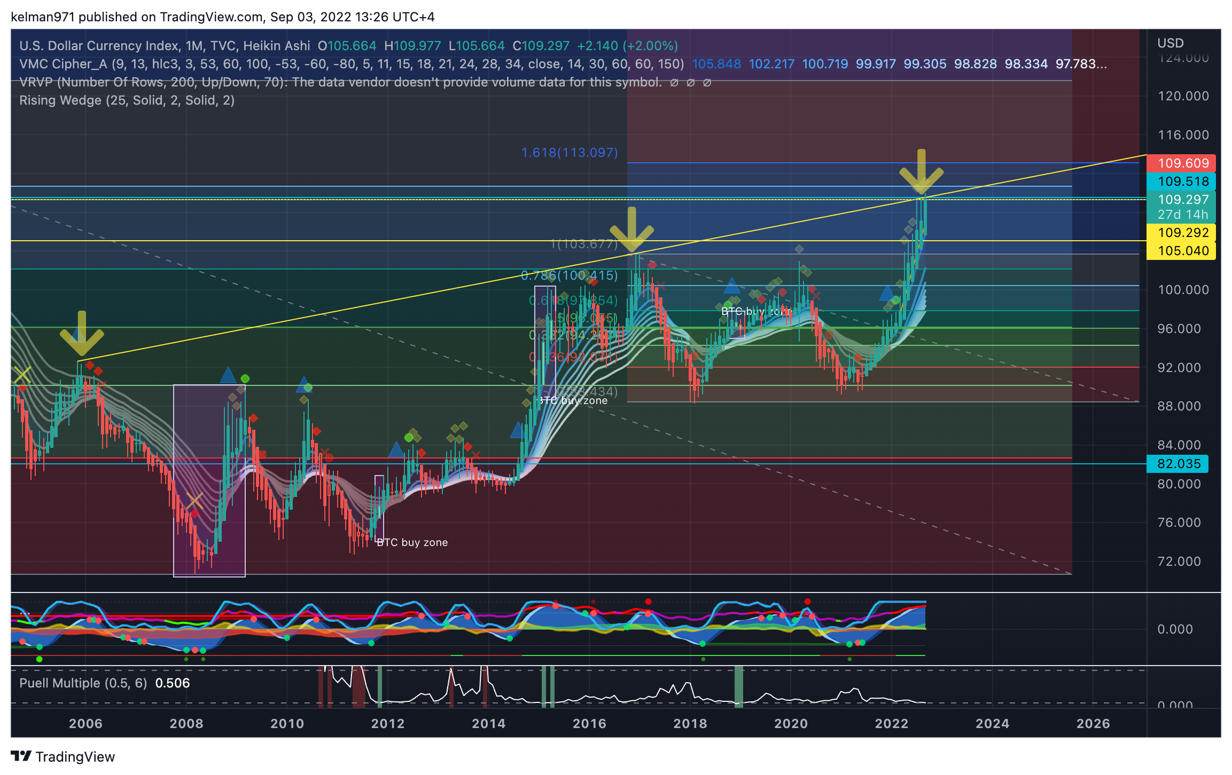Click the low value L105.664
Image resolution: width=1232 pixels, height=775 pixels.
click(x=477, y=46)
